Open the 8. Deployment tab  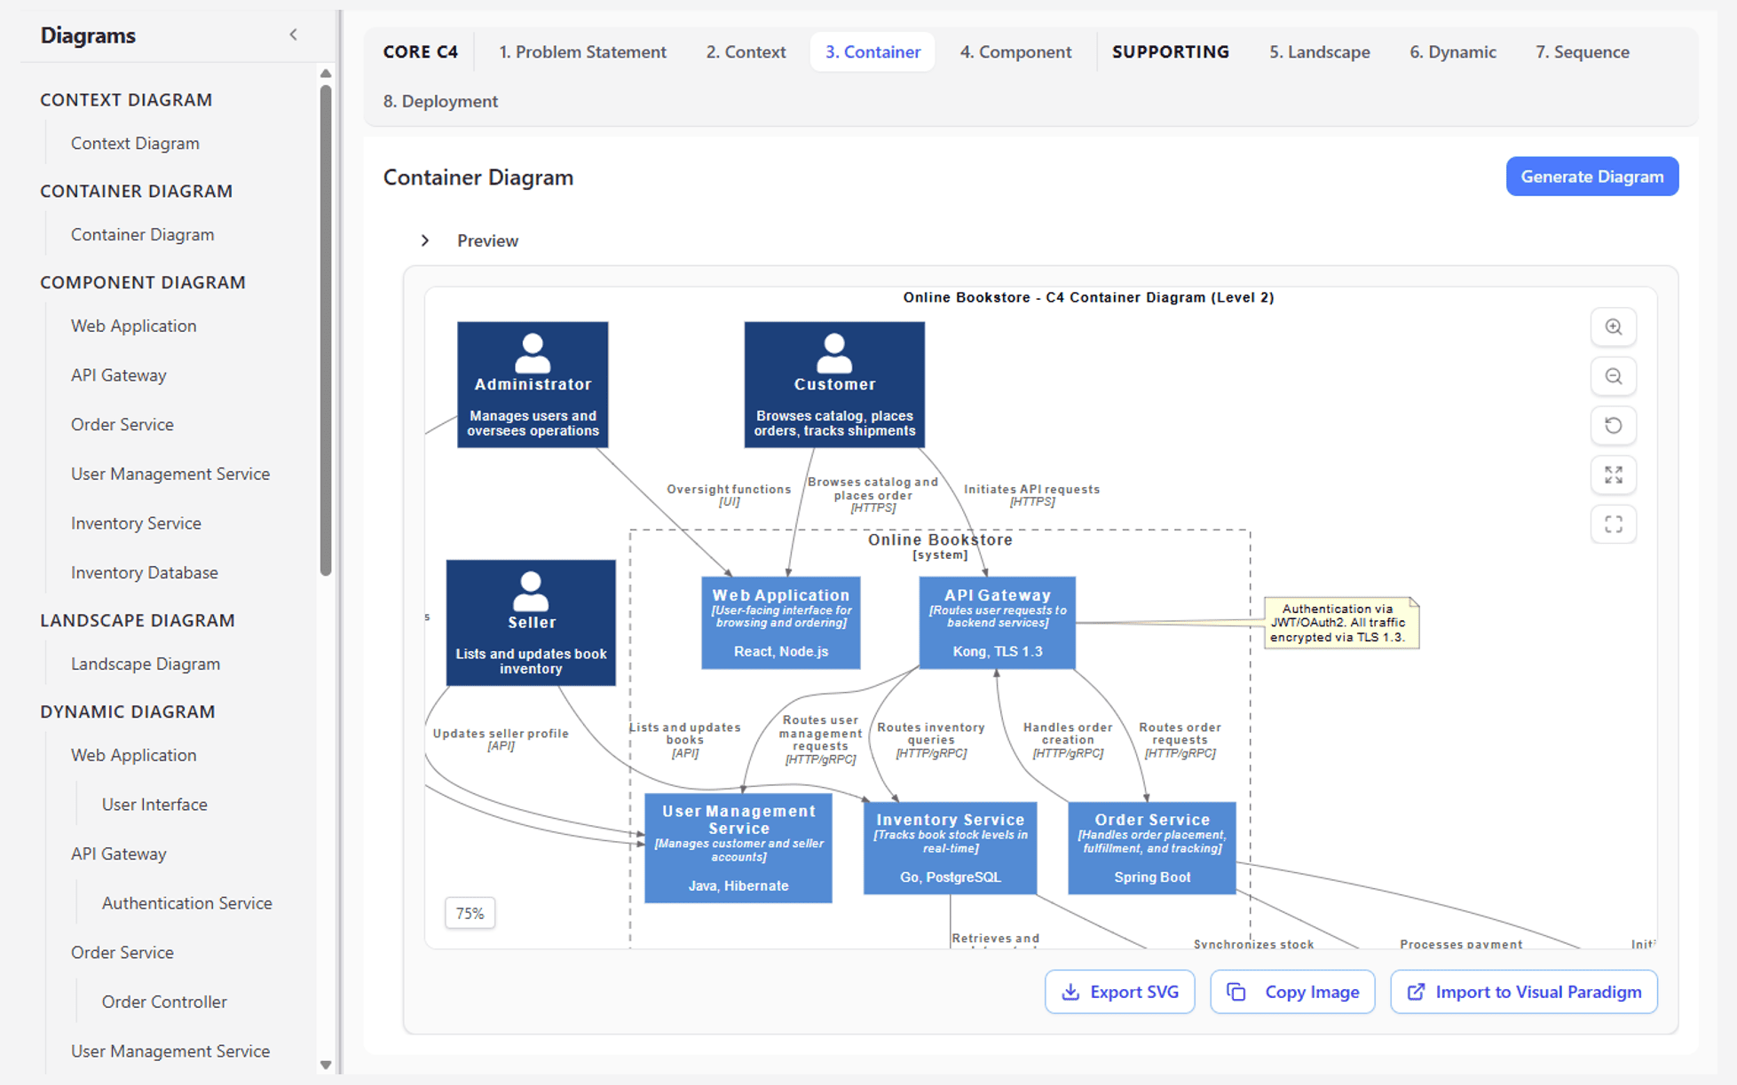[x=440, y=101]
